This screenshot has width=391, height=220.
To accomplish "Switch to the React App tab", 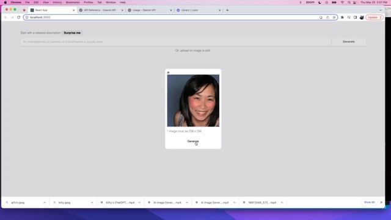I will (53, 10).
